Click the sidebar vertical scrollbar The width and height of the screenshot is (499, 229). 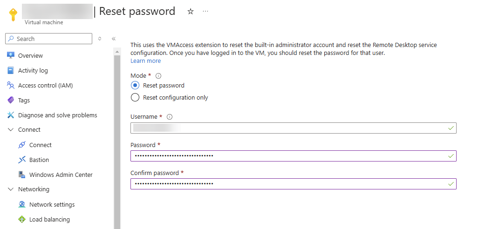117,140
